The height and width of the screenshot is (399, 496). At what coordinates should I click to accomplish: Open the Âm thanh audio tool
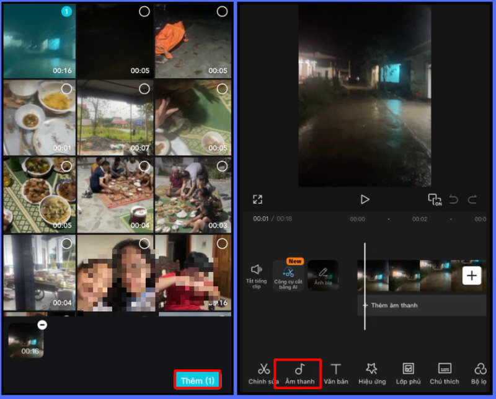(x=298, y=373)
